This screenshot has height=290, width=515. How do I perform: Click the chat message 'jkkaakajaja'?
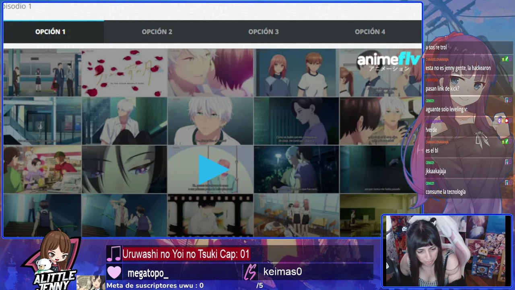436,171
